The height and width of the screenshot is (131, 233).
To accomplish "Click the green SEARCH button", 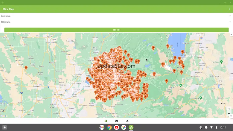I will [x=117, y=30].
